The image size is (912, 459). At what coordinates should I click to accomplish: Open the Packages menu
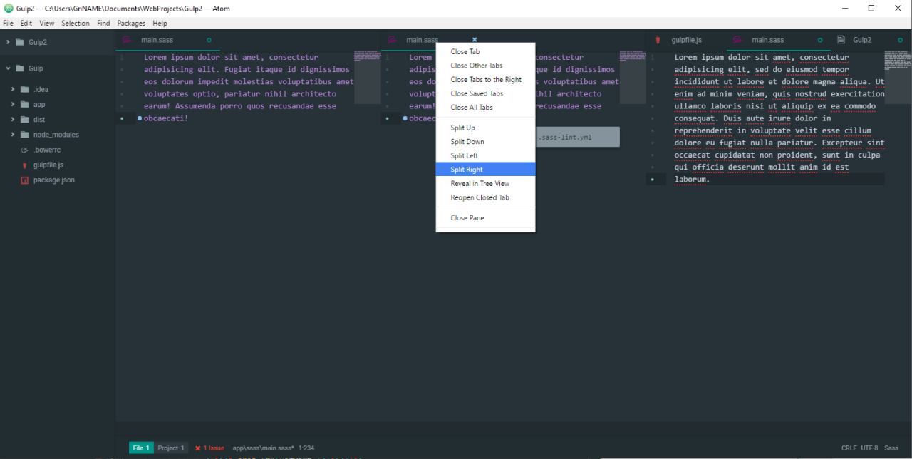[x=131, y=24]
